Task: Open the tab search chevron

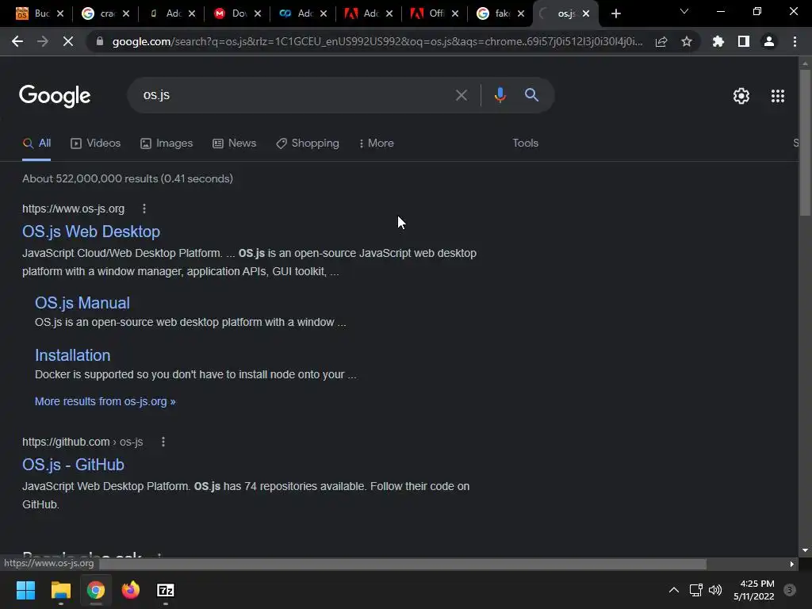Action: [684, 11]
